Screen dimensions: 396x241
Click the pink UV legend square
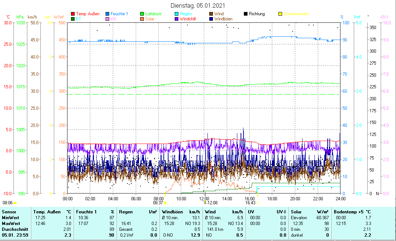107,19
